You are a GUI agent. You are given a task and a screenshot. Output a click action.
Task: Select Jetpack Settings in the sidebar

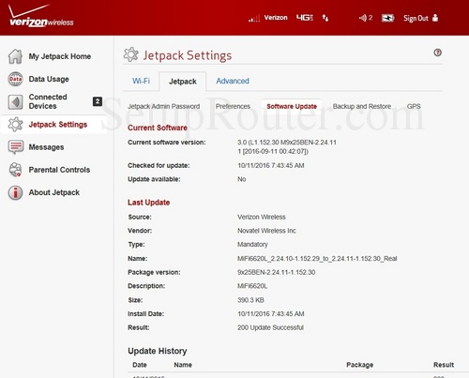58,125
